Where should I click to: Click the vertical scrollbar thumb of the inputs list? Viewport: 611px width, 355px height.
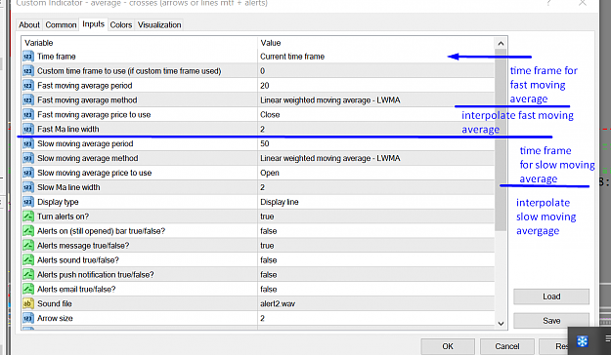pyautogui.click(x=501, y=140)
